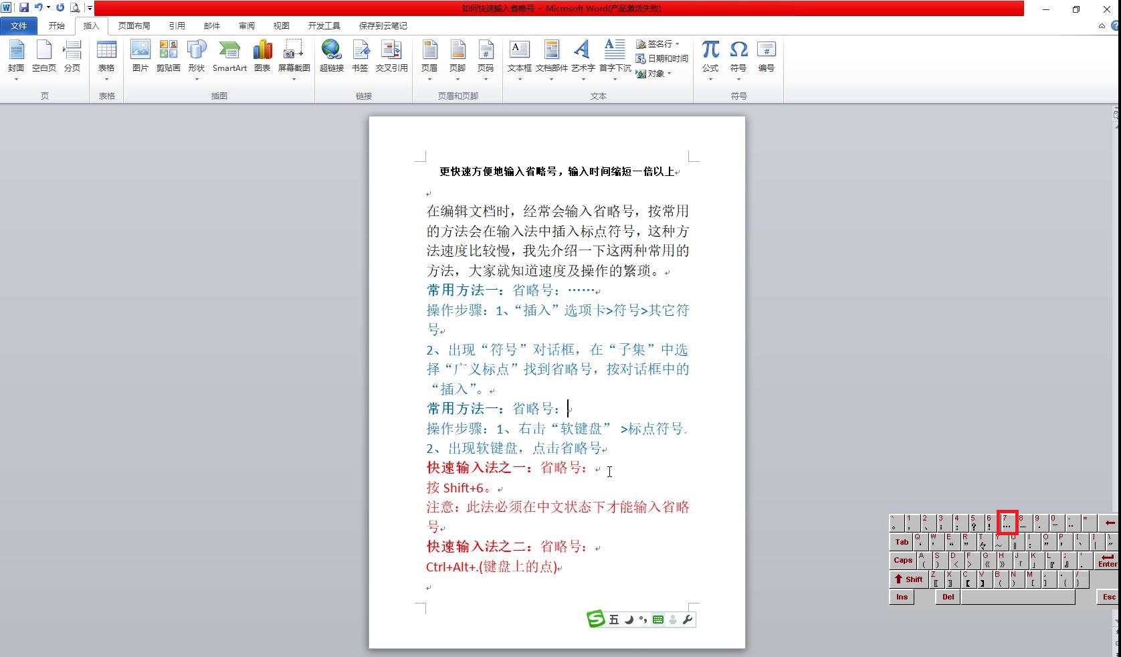
Task: Switch to the Developer (开发工具) tab
Action: point(324,25)
